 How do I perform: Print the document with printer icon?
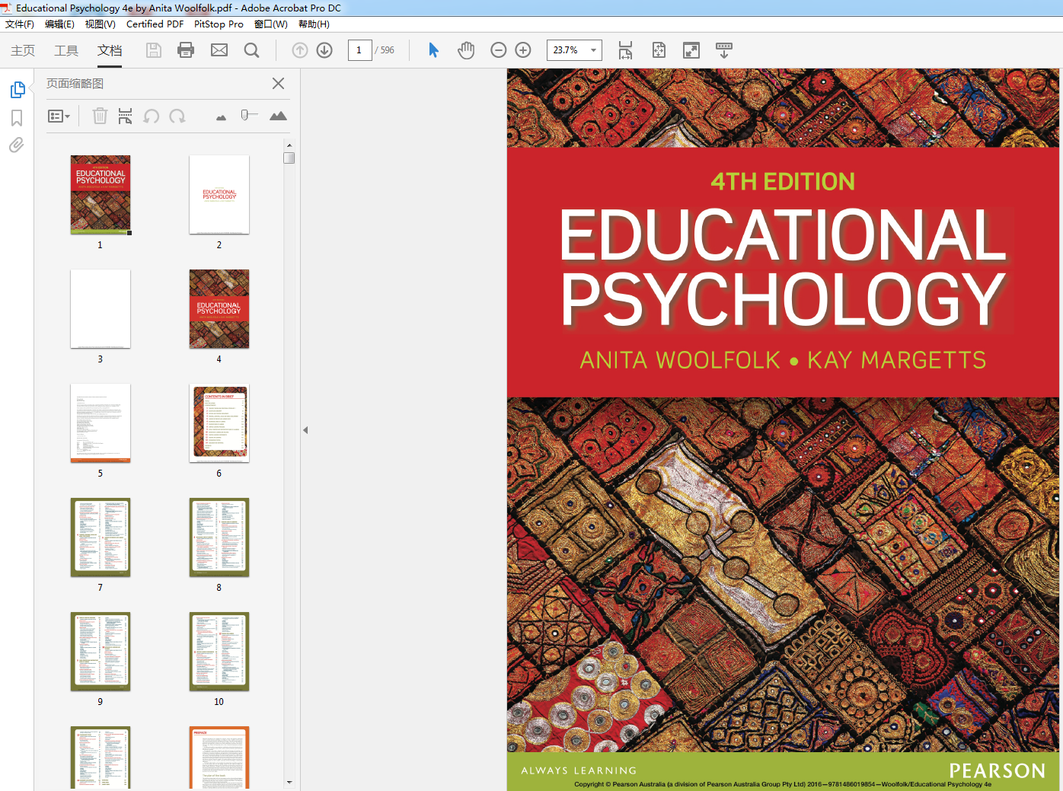186,50
